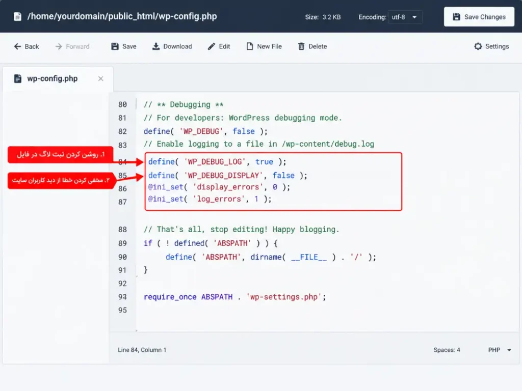Screen dimensions: 522x391
Task: Click the file icon on wp-config.php tab
Action: (x=18, y=78)
